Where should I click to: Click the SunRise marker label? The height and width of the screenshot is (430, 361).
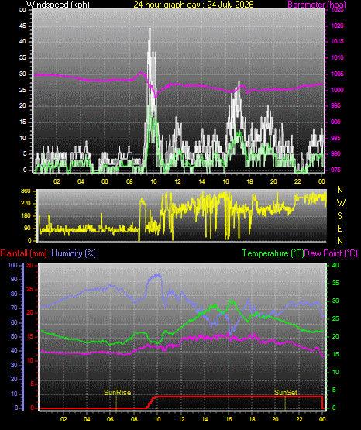click(x=117, y=393)
